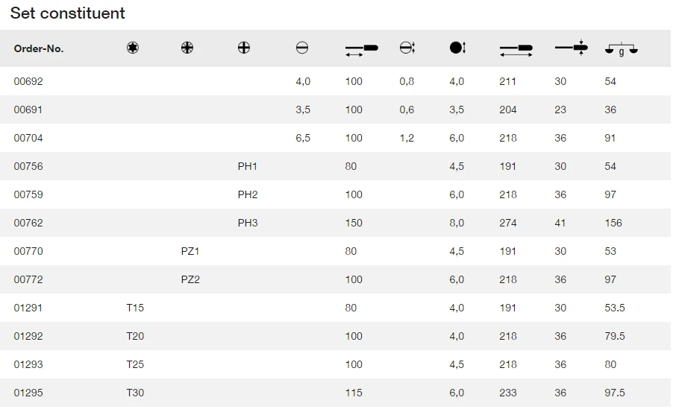Viewport: 673px width, 409px height.
Task: Select order number 00692
Action: pyautogui.click(x=28, y=81)
